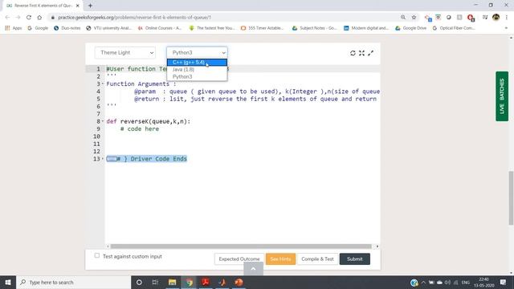Screen dimensions: 514x289
Task: Click the editor scrollbar right arrow
Action: (377, 246)
